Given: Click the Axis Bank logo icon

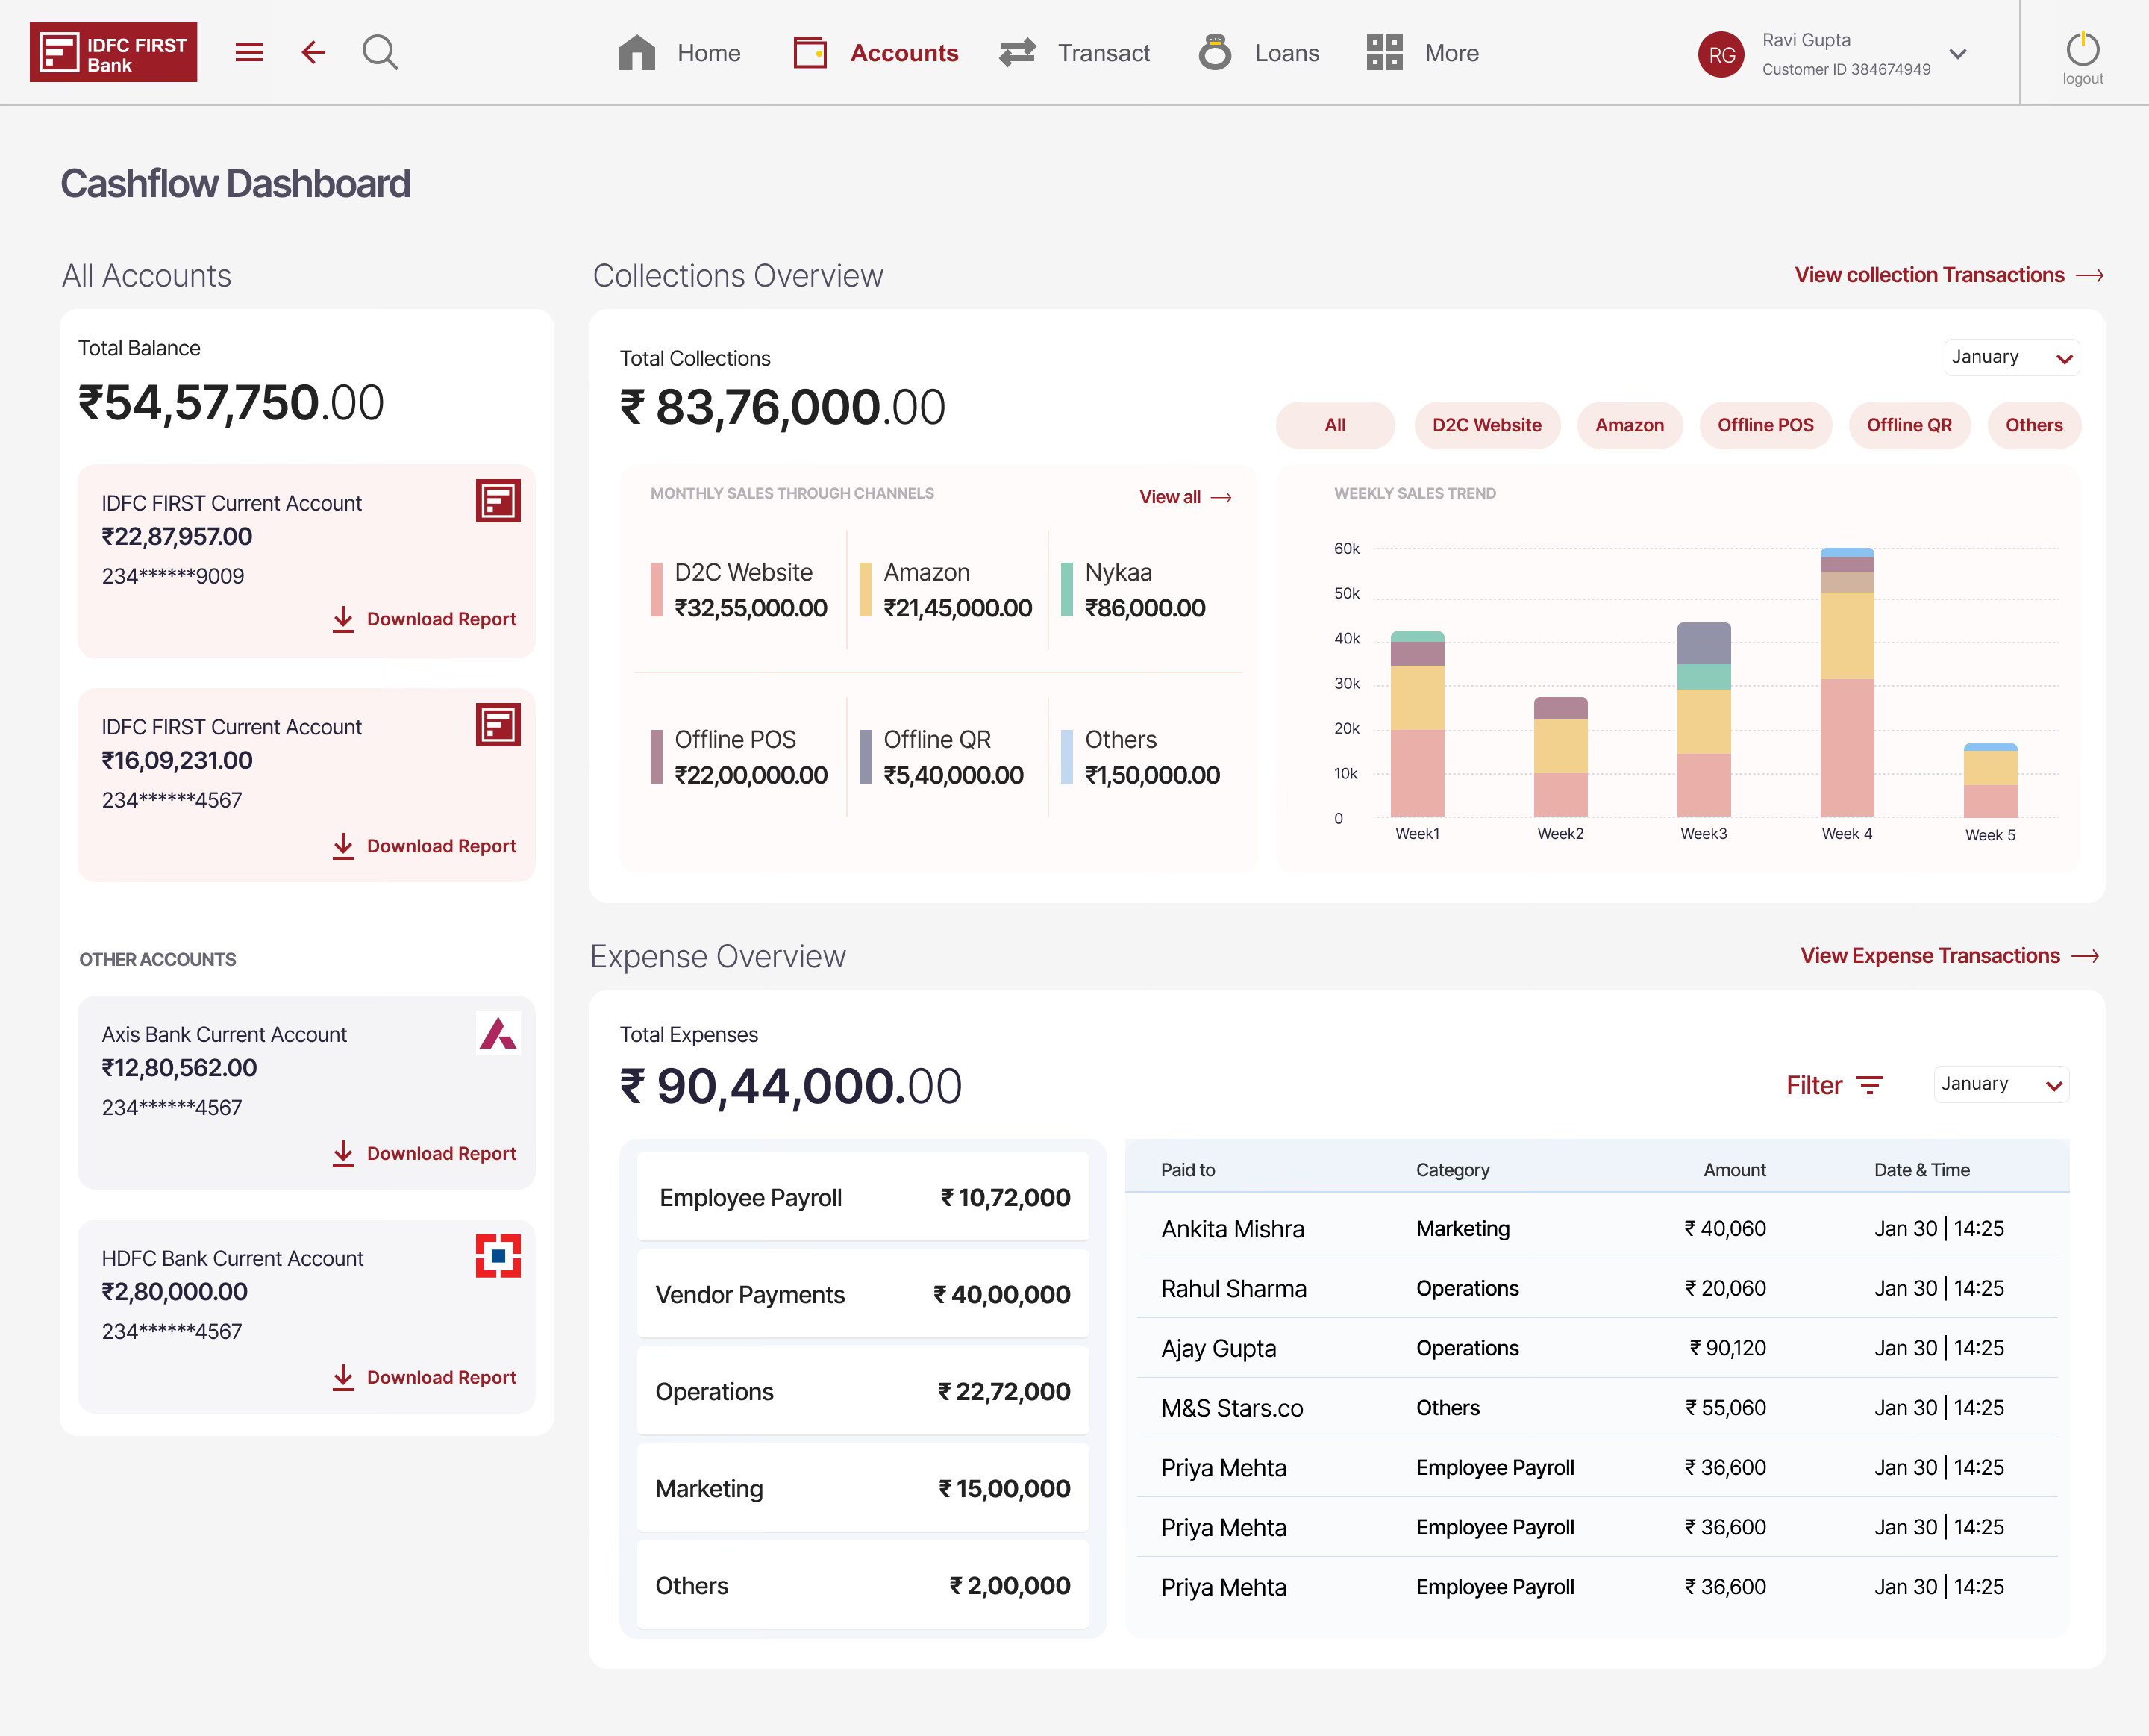Looking at the screenshot, I should (x=498, y=1033).
